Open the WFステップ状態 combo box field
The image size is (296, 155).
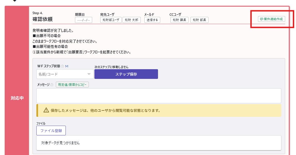pos(62,74)
